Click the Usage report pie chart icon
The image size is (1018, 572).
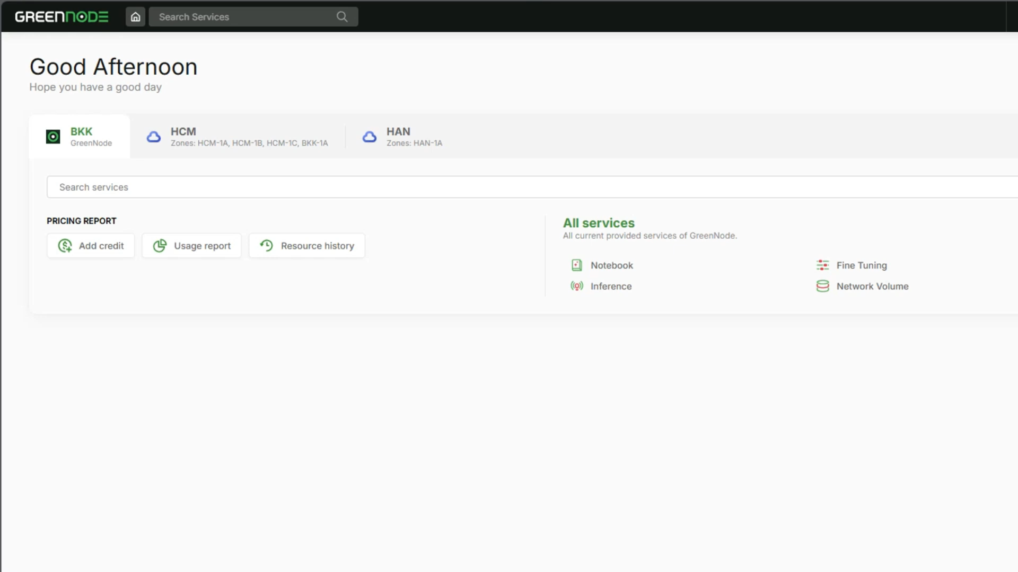(160, 246)
